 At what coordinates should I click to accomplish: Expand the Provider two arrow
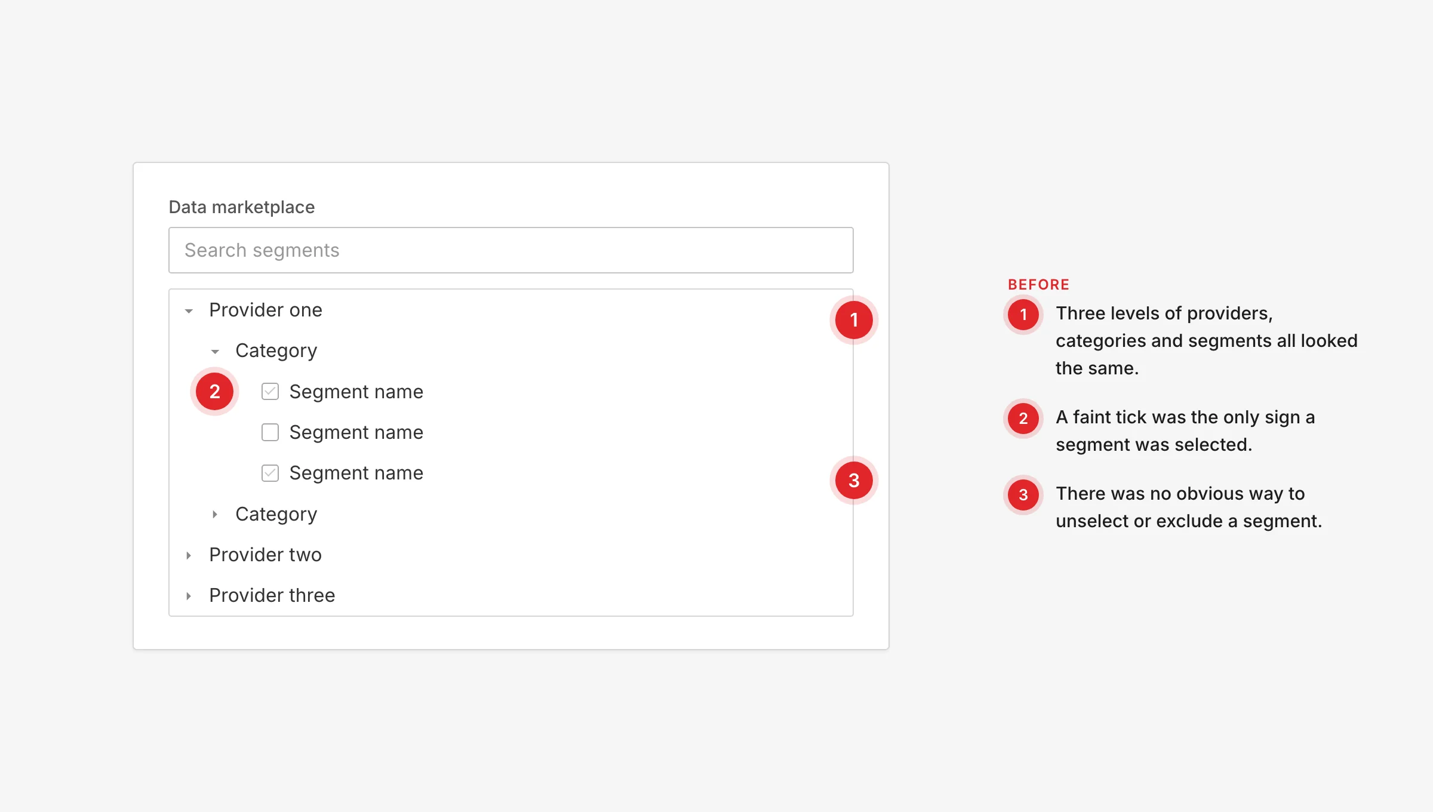[x=189, y=555]
